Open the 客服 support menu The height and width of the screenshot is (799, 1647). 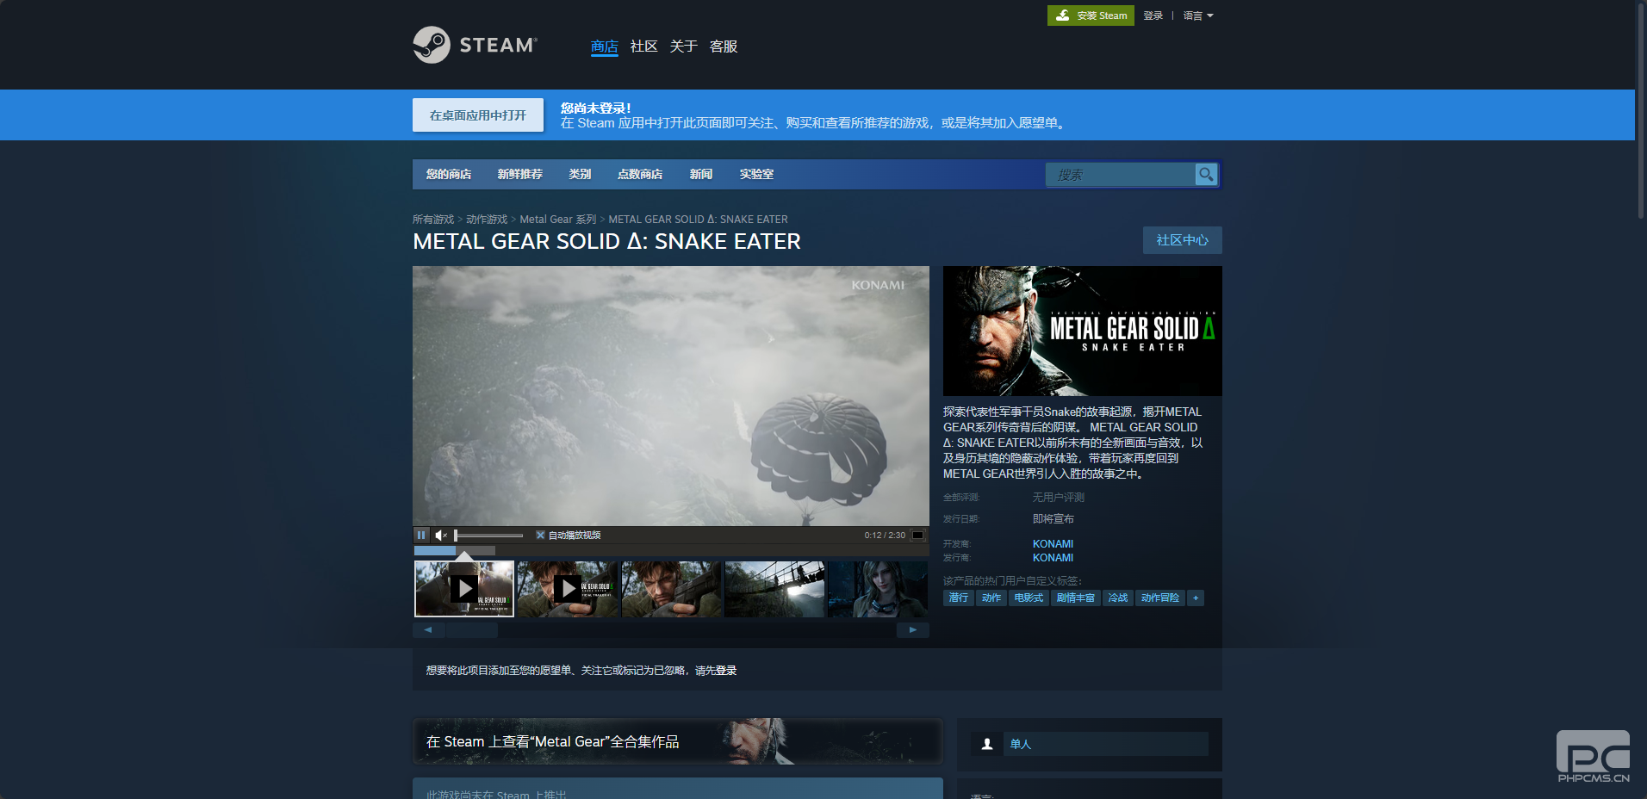(723, 46)
